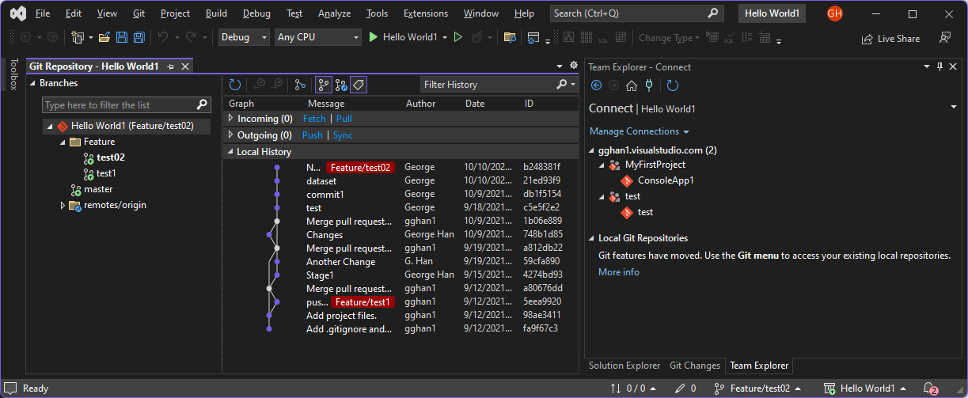Open the Hello World1 start target dropdown arrow
Screen dimensions: 968x398
coord(445,37)
